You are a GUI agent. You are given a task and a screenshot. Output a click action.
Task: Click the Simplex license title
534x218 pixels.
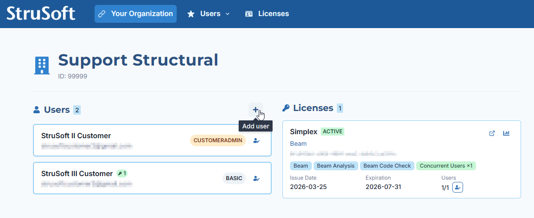pos(304,132)
